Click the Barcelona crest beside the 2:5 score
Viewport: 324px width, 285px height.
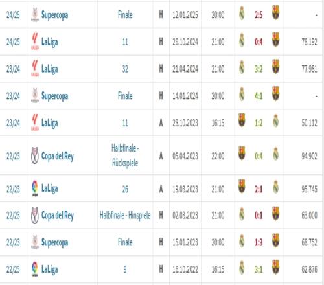(275, 12)
